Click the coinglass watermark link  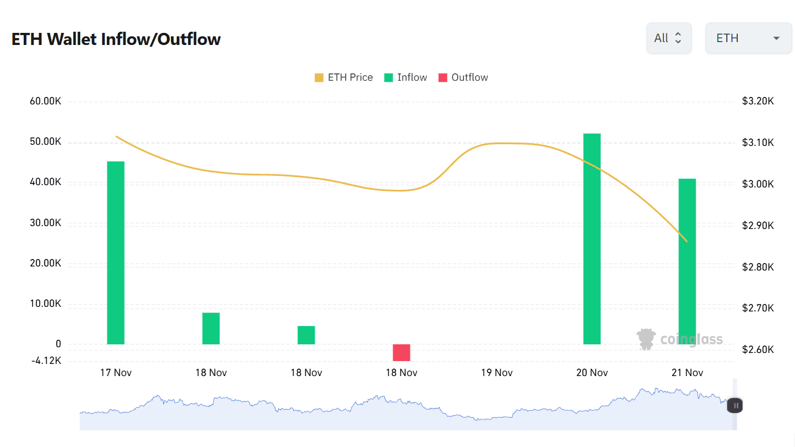pyautogui.click(x=680, y=339)
